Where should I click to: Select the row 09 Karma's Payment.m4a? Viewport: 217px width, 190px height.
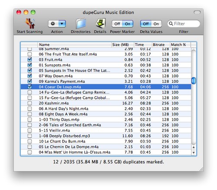106,82
